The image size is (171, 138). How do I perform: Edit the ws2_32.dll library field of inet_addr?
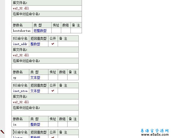point(45,55)
